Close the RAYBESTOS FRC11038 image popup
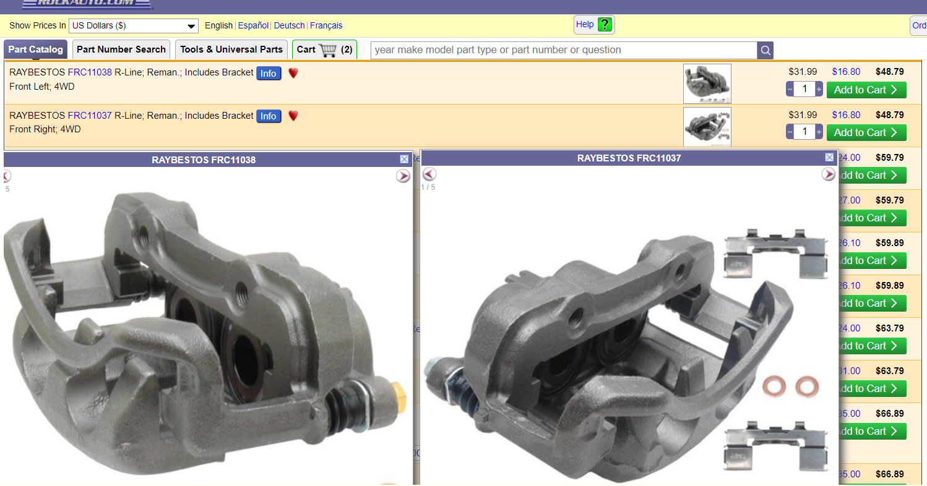927x486 pixels. pyautogui.click(x=405, y=160)
